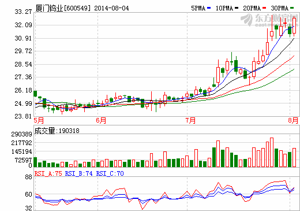
Task: Click the 27.36 price axis label
Action: pos(23,77)
